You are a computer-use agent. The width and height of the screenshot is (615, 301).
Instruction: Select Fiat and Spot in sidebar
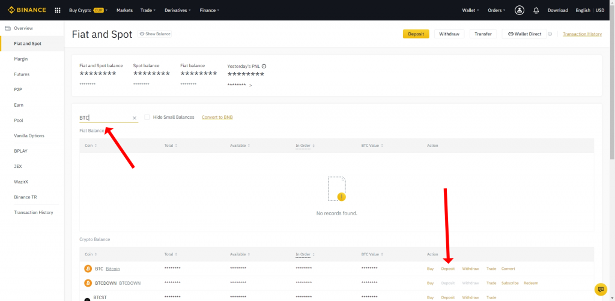[32, 43]
